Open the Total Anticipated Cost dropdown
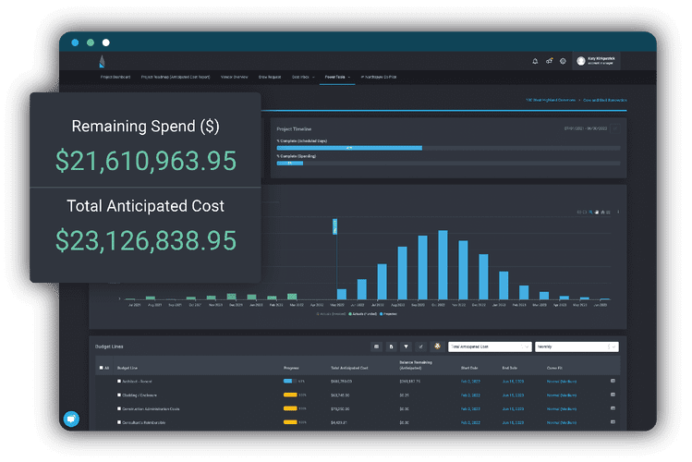This screenshot has height=462, width=692. (x=490, y=346)
